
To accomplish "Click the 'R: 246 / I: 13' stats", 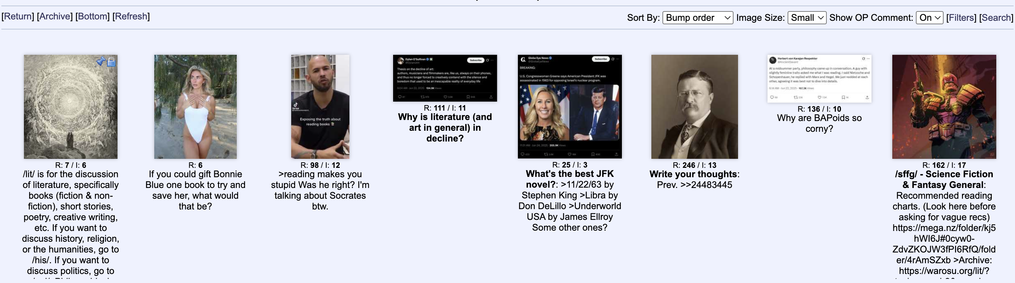I will point(695,165).
